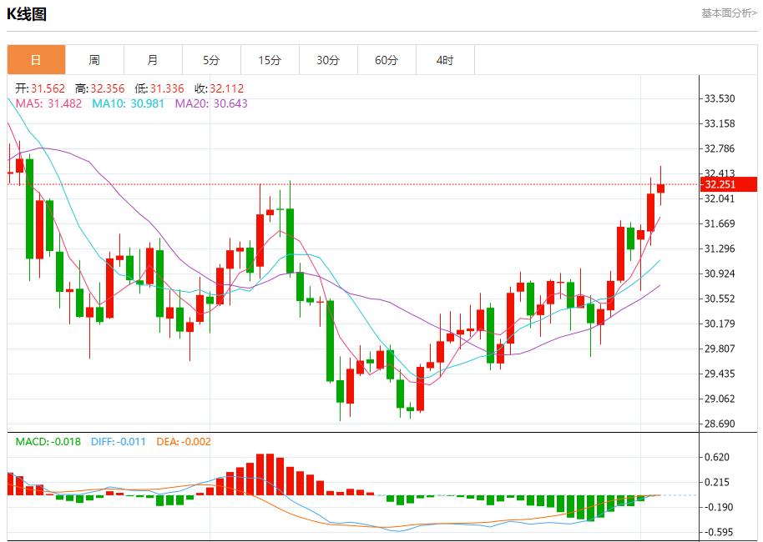Select the 周 weekly tab
Image resolution: width=763 pixels, height=542 pixels.
tap(94, 60)
